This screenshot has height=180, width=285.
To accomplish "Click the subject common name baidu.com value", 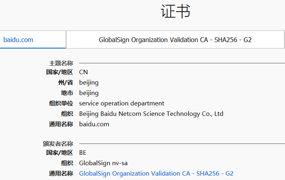I will (94, 124).
